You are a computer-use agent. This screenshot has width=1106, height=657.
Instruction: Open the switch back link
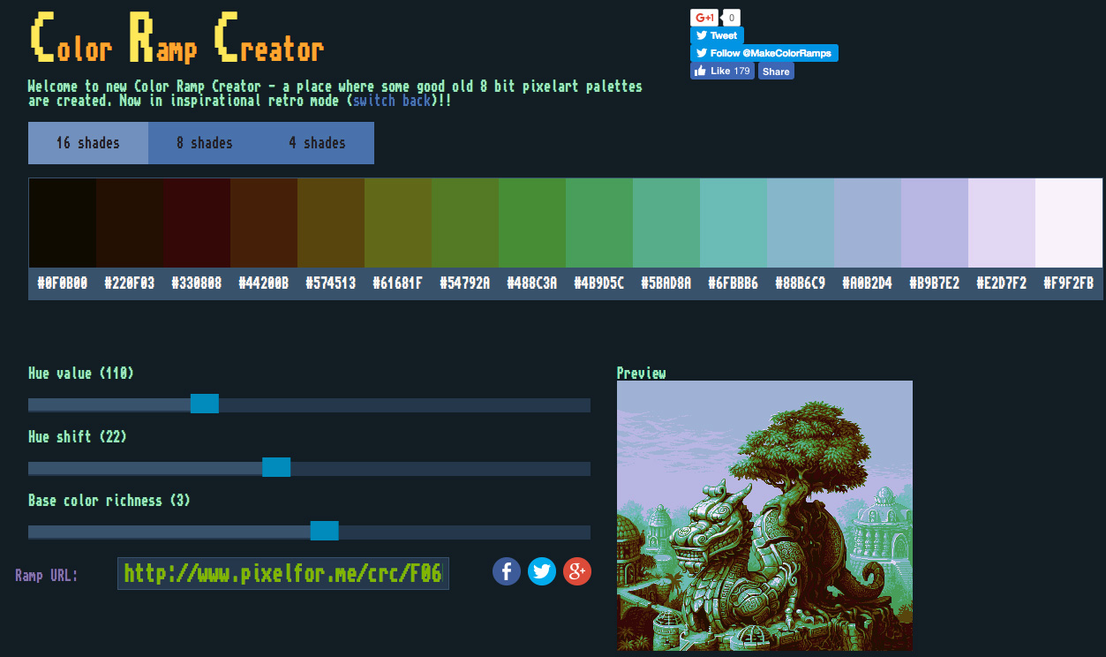(x=392, y=101)
